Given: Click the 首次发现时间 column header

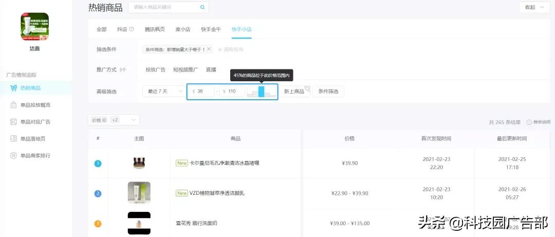Looking at the screenshot, I should click(x=436, y=138).
